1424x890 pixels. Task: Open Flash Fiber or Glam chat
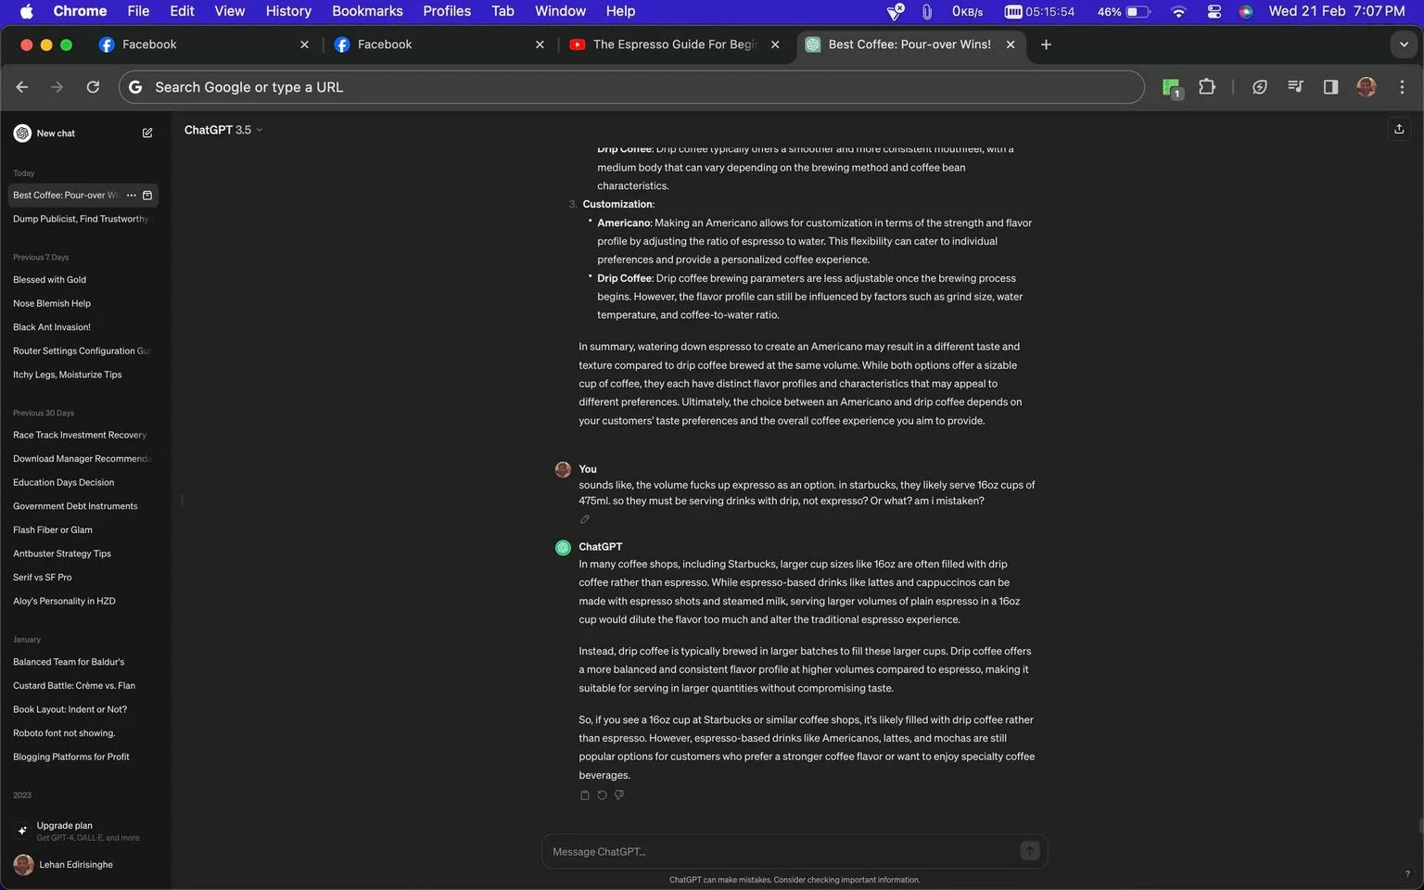tap(53, 530)
